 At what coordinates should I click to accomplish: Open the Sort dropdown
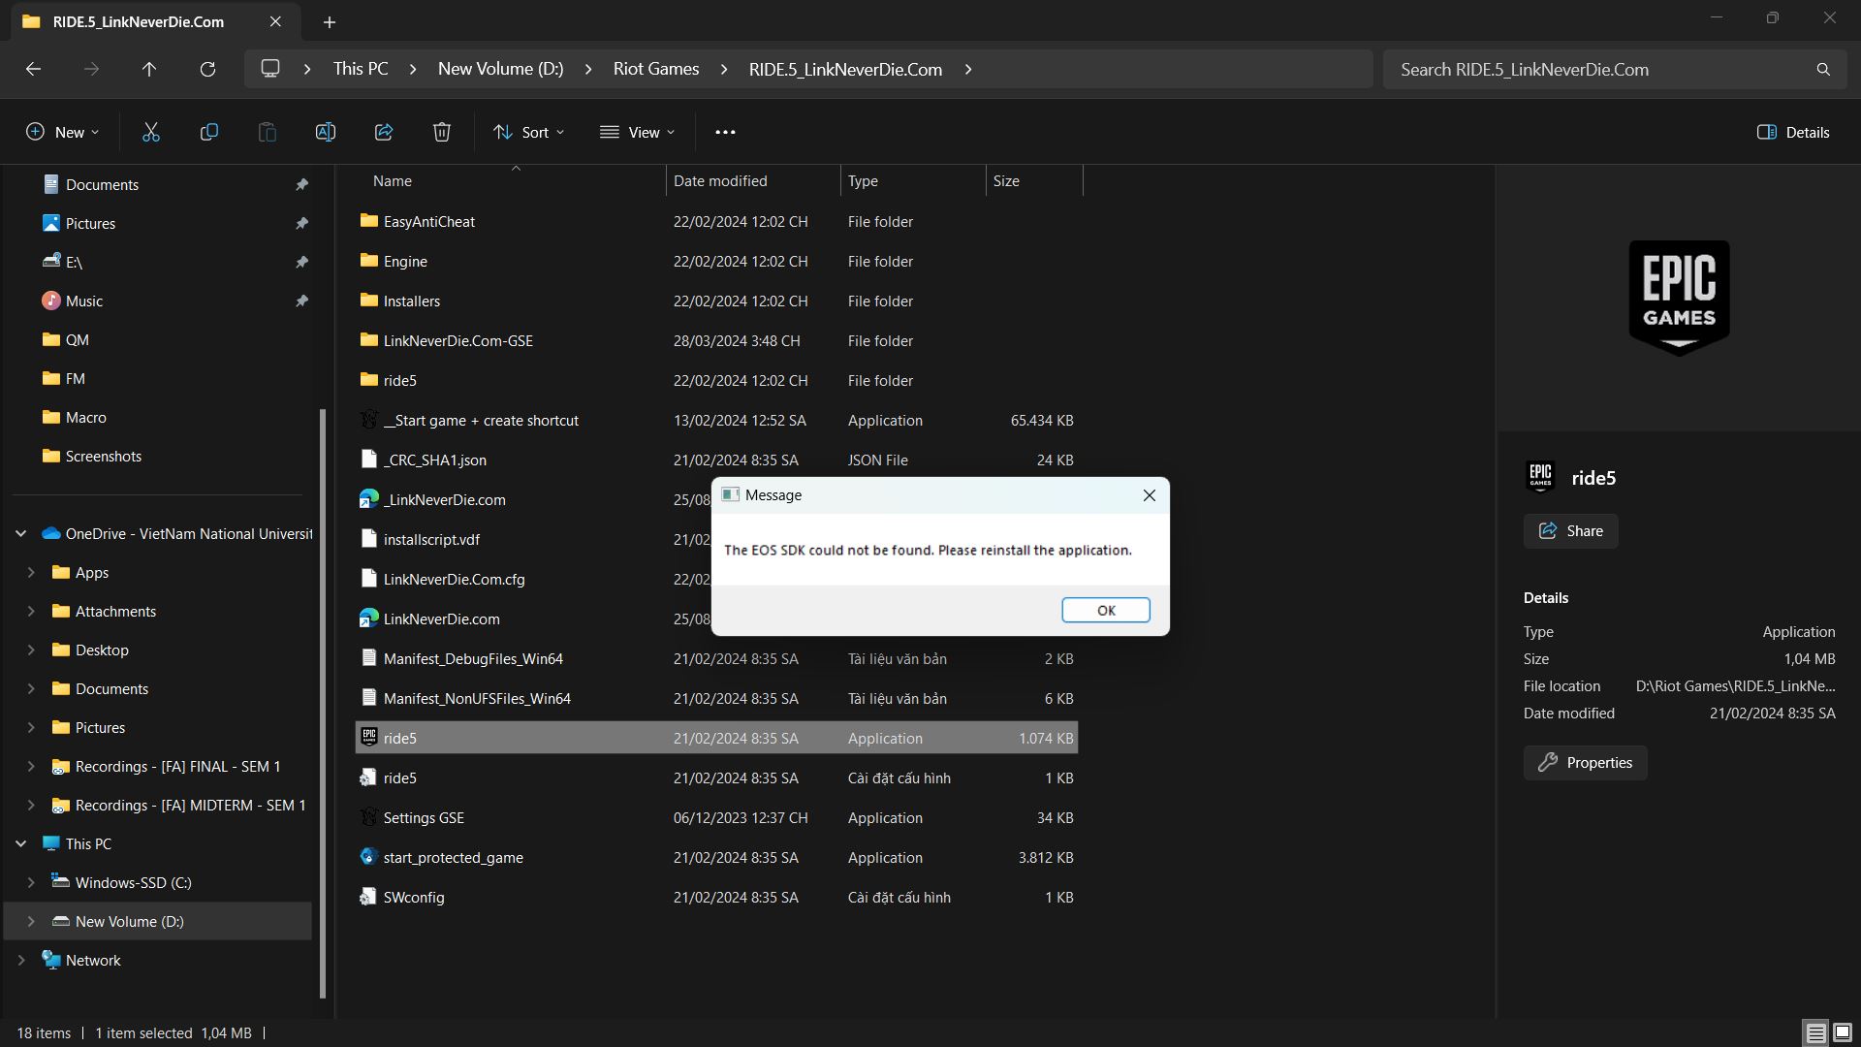(528, 132)
